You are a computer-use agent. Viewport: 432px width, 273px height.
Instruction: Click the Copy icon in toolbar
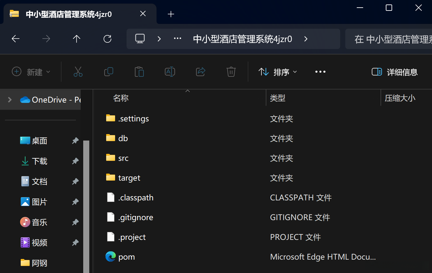(109, 72)
